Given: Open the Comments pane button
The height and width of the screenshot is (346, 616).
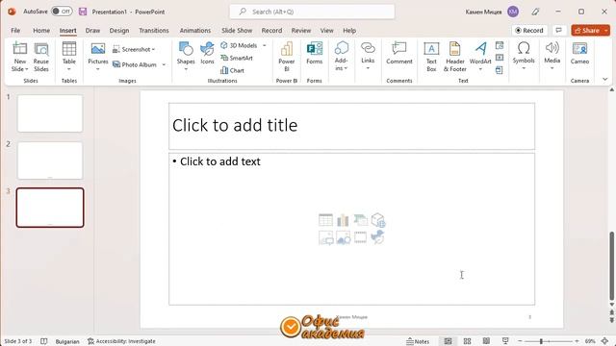Looking at the screenshot, I should (x=558, y=30).
